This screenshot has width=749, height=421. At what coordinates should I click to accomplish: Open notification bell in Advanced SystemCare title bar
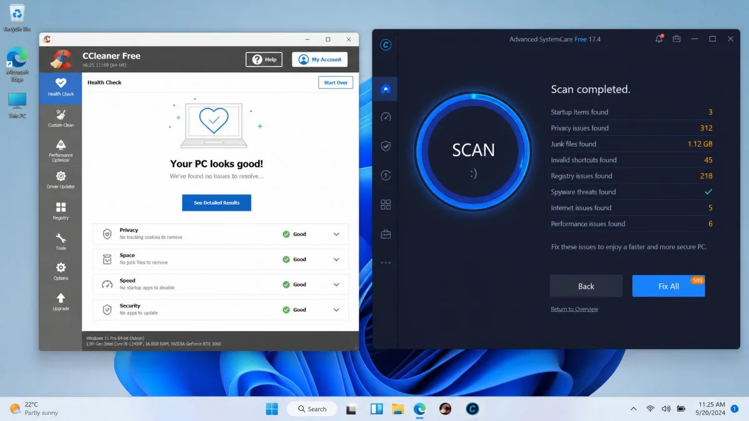pyautogui.click(x=659, y=39)
